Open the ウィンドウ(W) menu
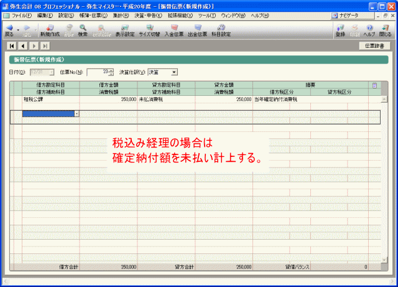This screenshot has width=398, height=287. [x=233, y=16]
